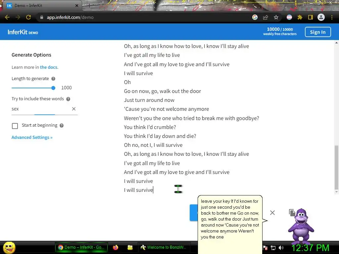
Task: Toggle the browser side panel icon
Action: (311, 17)
